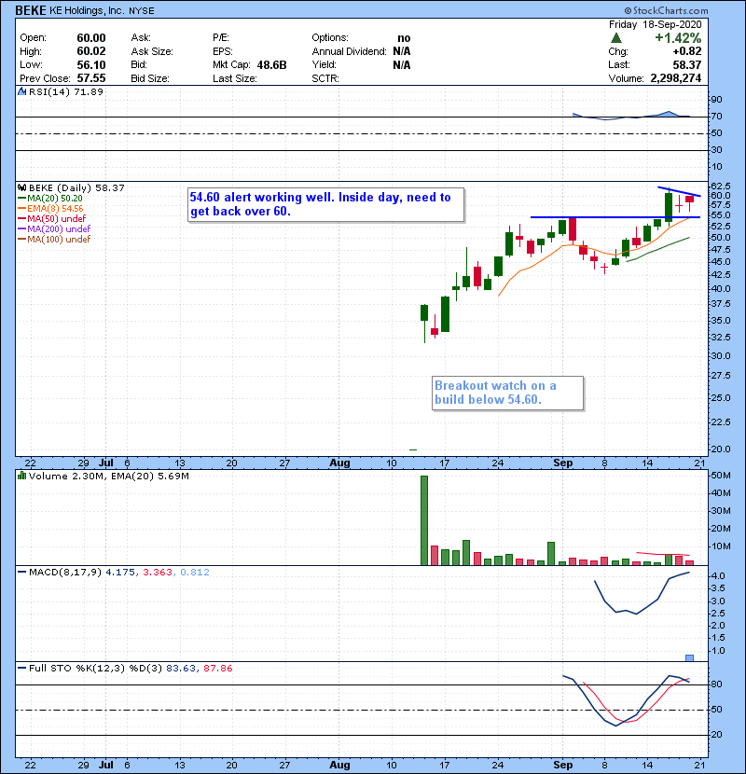Screen dimensions: 746x774
Task: Select the Prev Close value 57.55
Action: [91, 78]
